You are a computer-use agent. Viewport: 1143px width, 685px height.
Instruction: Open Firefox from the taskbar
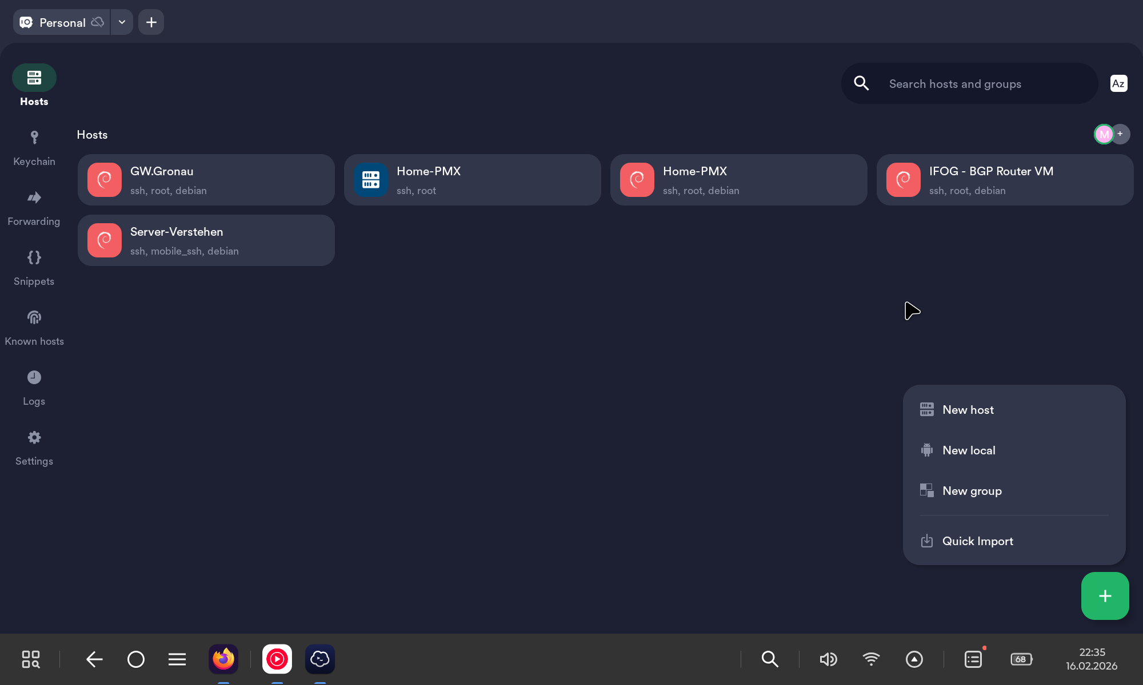tap(223, 659)
